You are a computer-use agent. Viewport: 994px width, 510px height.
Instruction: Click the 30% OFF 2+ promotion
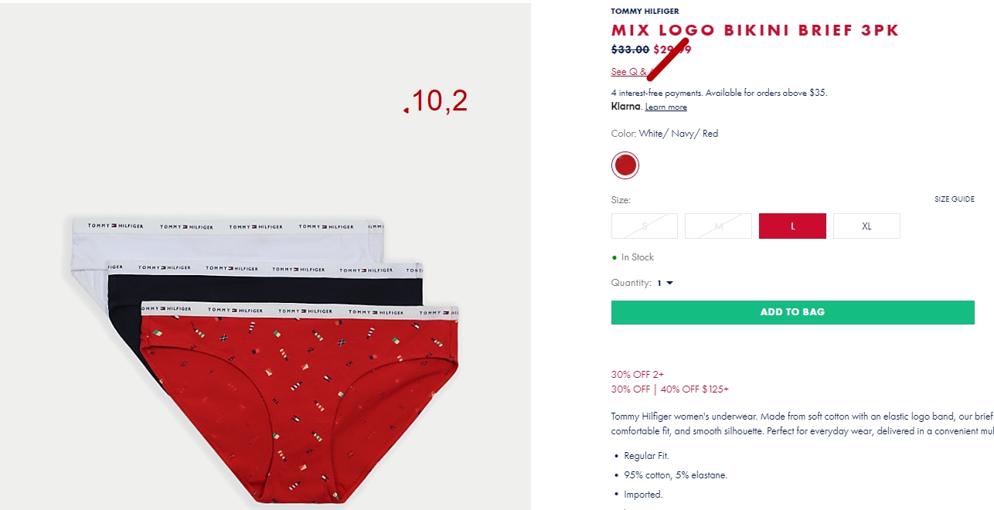tap(638, 375)
